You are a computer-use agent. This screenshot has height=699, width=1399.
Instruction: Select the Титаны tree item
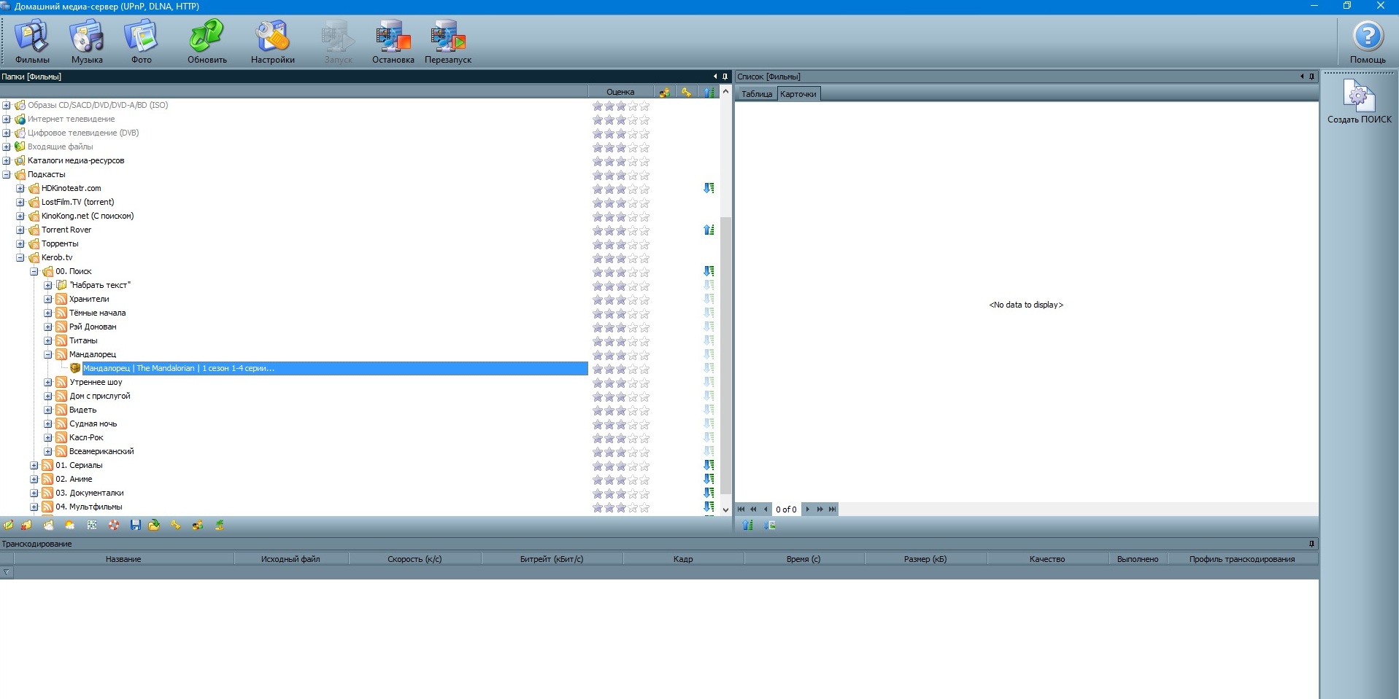[x=83, y=340]
